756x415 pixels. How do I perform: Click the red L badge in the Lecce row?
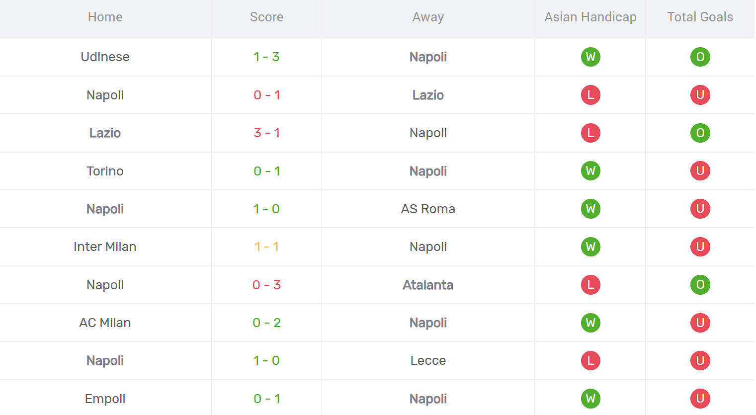pos(590,361)
